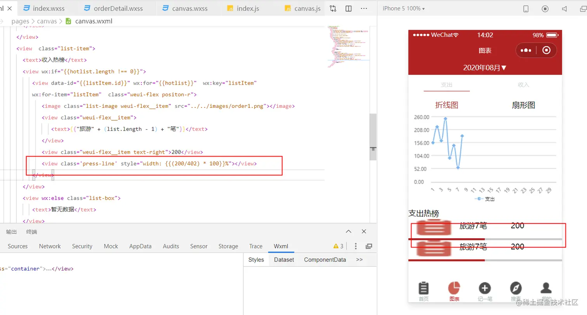587x315 pixels.
Task: Click the phone device icon in simulator toolbar
Action: pyautogui.click(x=526, y=9)
